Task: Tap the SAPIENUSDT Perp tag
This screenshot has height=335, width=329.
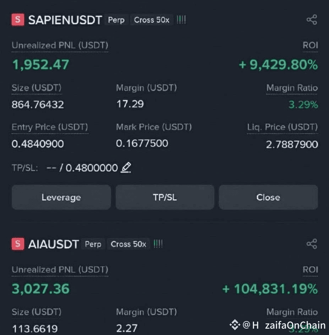Action: (x=116, y=20)
